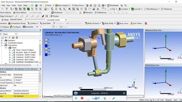Toggle Sync Views
The height and width of the screenshot is (102, 182).
[x=136, y=23]
